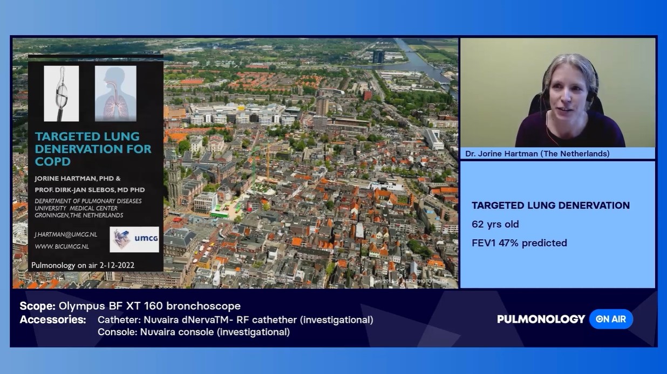Click the ON AIR badge
667x374 pixels.
click(x=611, y=319)
